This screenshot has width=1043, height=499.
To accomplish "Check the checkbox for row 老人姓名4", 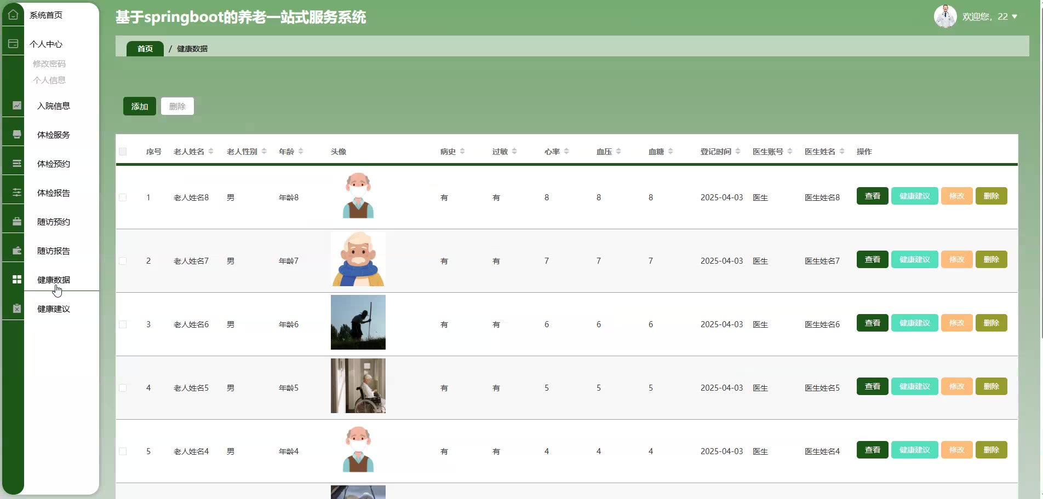I will pos(123,451).
